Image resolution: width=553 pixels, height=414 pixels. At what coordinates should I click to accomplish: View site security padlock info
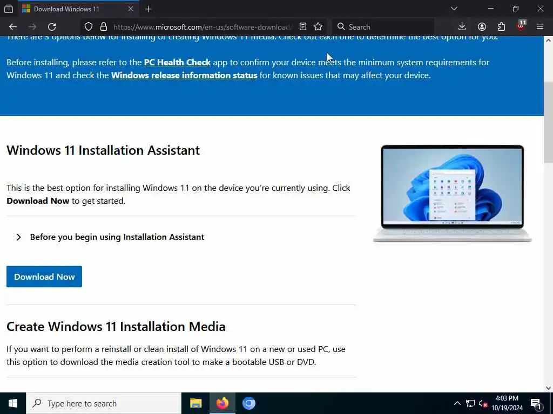pyautogui.click(x=103, y=27)
